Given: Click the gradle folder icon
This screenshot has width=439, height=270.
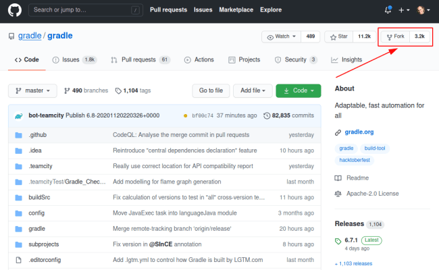Looking at the screenshot, I should tap(18, 229).
